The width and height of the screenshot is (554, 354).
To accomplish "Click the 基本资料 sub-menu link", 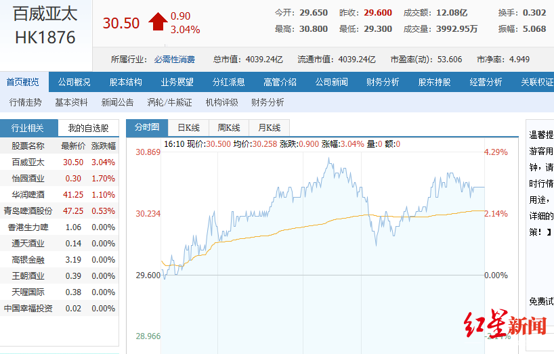I will pyautogui.click(x=71, y=102).
